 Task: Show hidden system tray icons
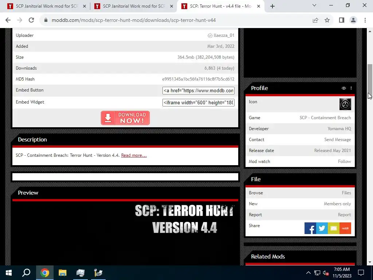click(308, 273)
